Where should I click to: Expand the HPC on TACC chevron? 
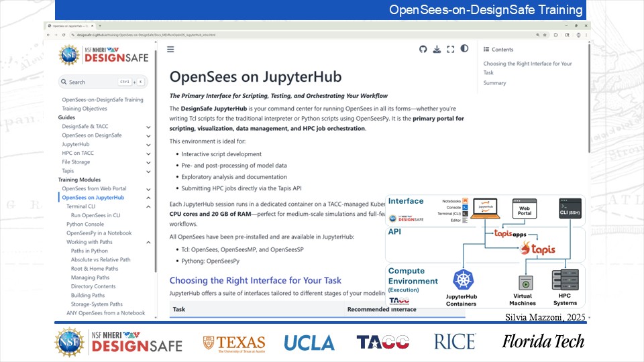[x=148, y=153]
